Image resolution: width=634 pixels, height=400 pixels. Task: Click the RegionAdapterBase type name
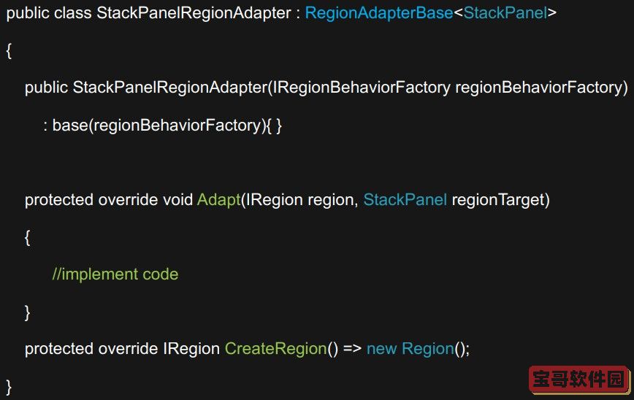pyautogui.click(x=379, y=13)
